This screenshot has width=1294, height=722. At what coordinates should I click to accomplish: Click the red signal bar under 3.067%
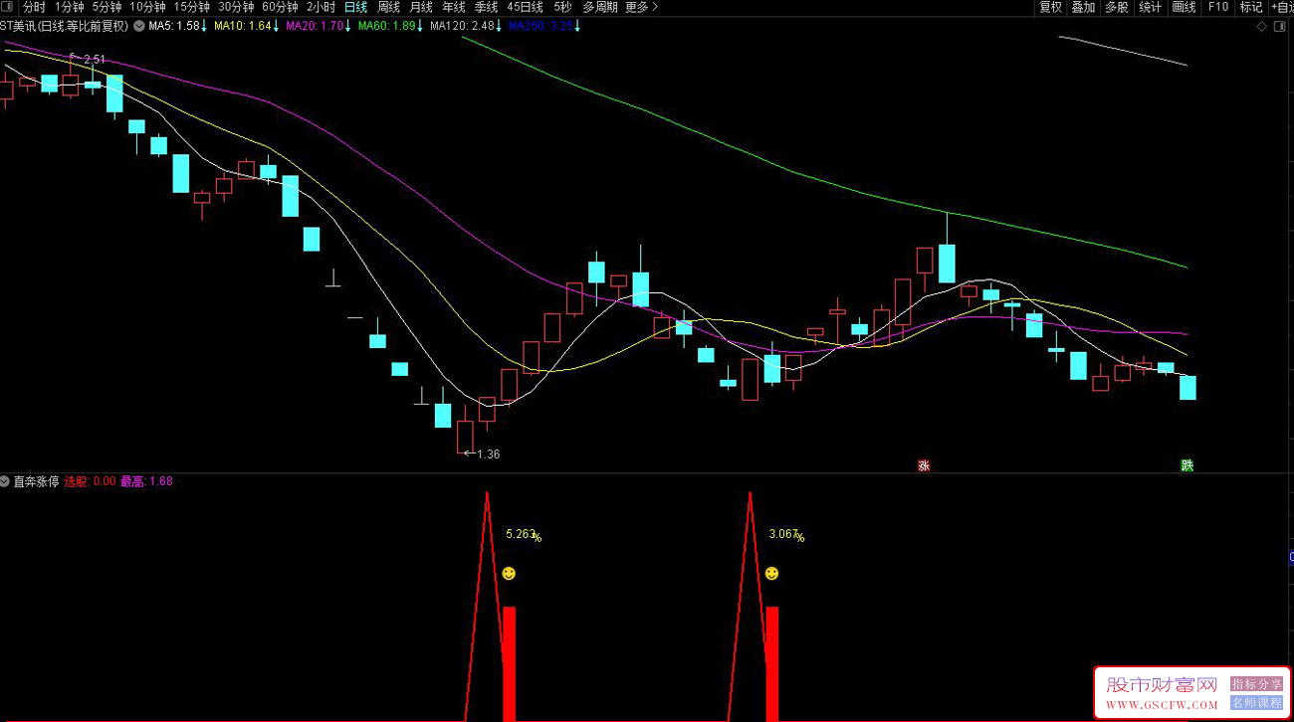(771, 663)
